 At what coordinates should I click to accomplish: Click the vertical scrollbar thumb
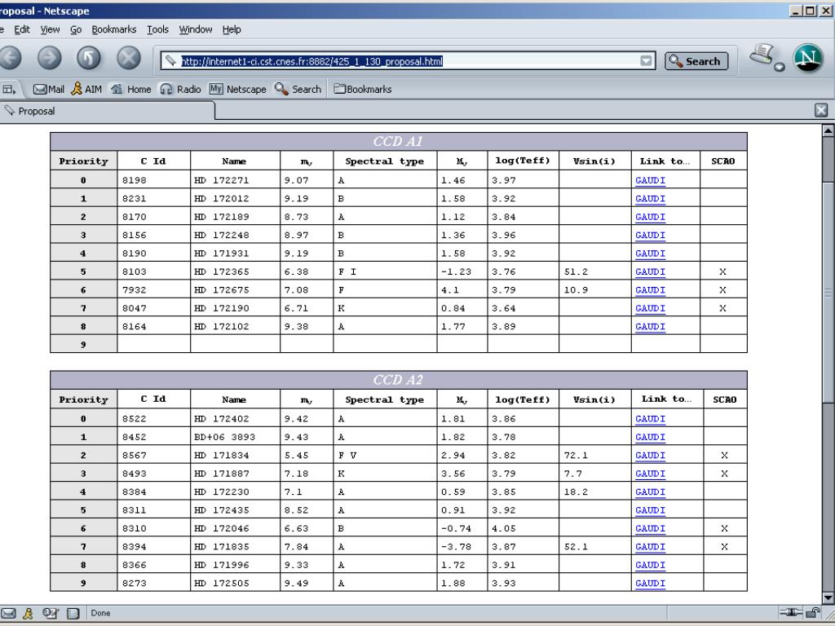[x=828, y=293]
